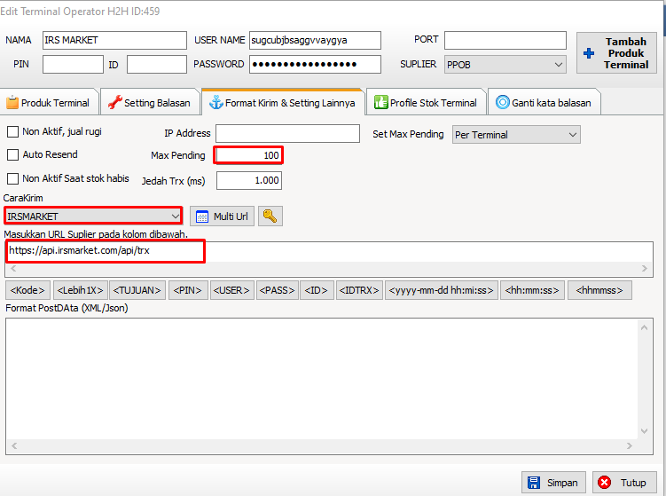The height and width of the screenshot is (496, 666).
Task: Open the Multi Url button
Action: coord(222,217)
